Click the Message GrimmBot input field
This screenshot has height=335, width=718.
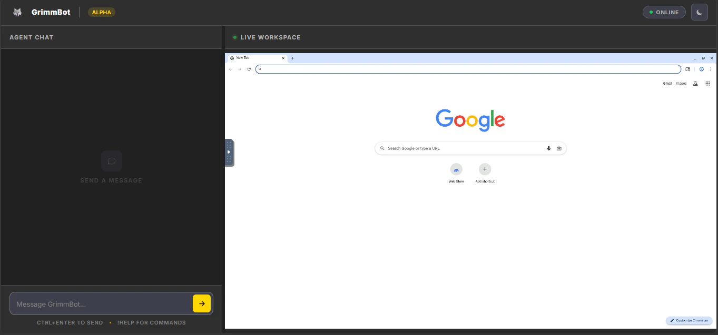pyautogui.click(x=100, y=303)
